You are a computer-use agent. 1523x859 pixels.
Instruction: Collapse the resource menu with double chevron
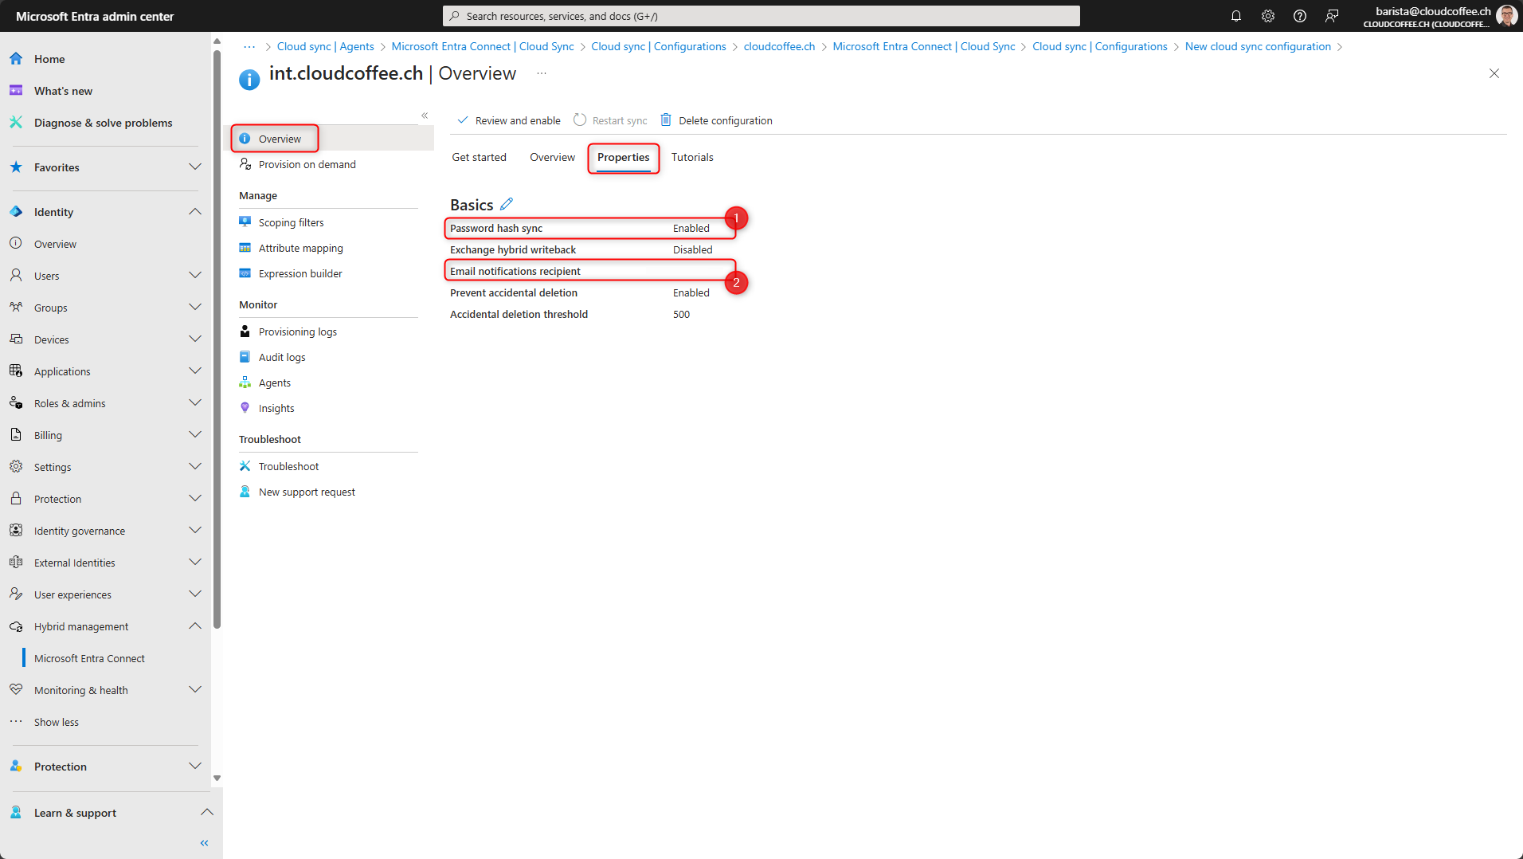pos(425,116)
